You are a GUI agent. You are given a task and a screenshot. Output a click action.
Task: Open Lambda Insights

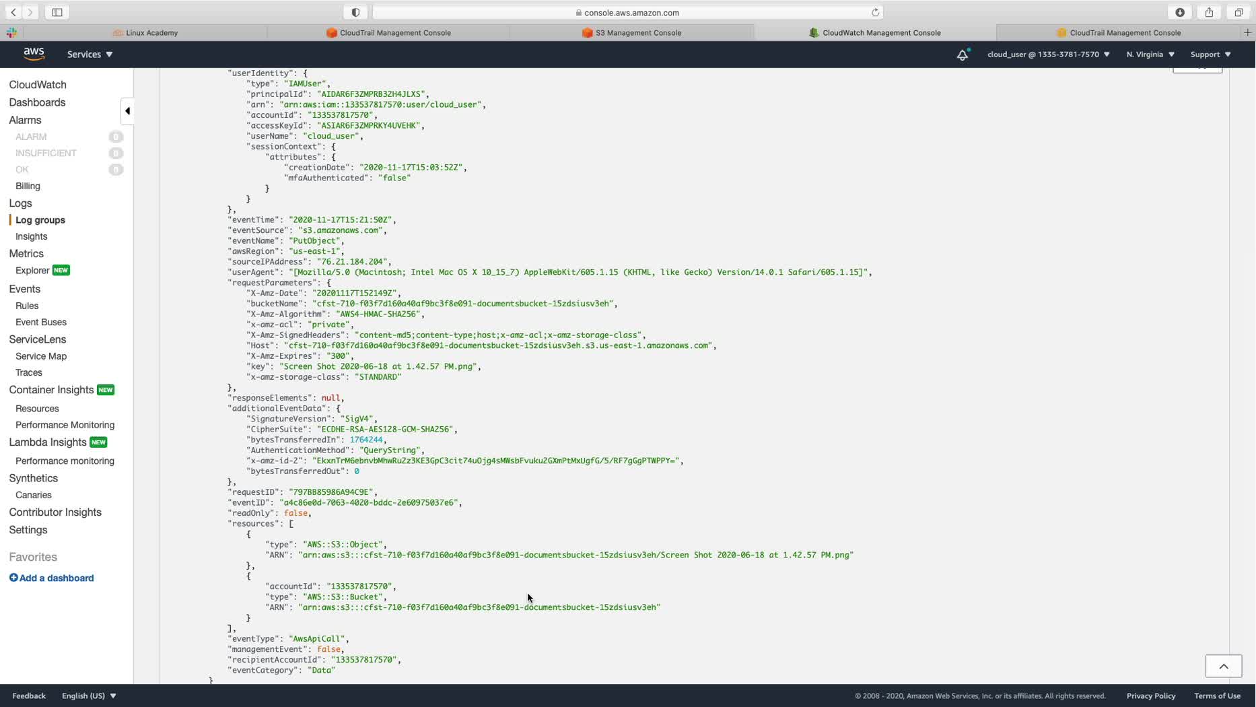point(48,442)
